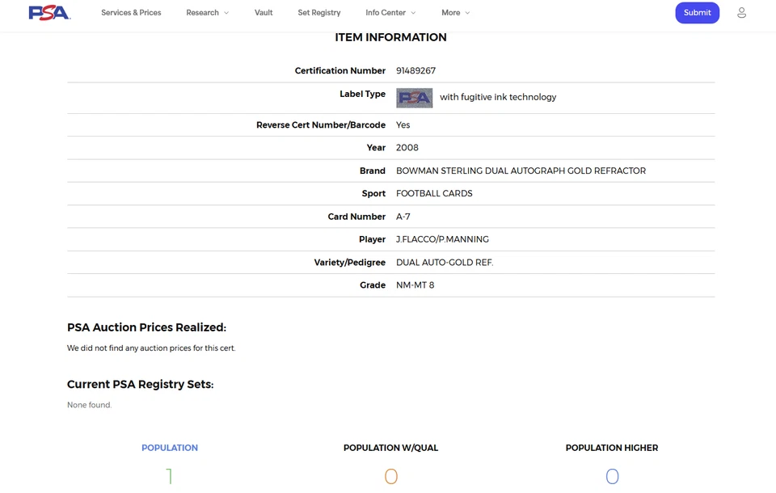Click the POPULATION heading link

[170, 448]
